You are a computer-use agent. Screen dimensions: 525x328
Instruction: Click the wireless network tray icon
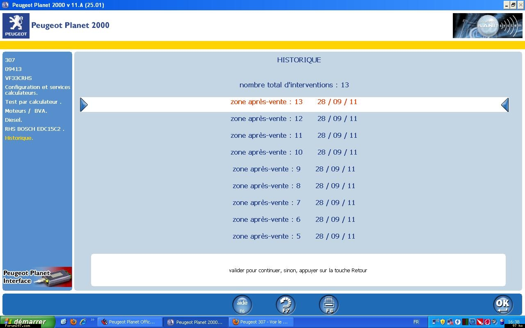tap(436, 322)
